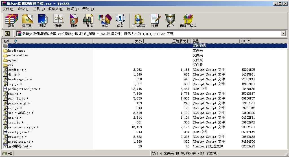Click Scan Virus (扫描病毒) icon
The height and width of the screenshot is (157, 289).
point(139,20)
